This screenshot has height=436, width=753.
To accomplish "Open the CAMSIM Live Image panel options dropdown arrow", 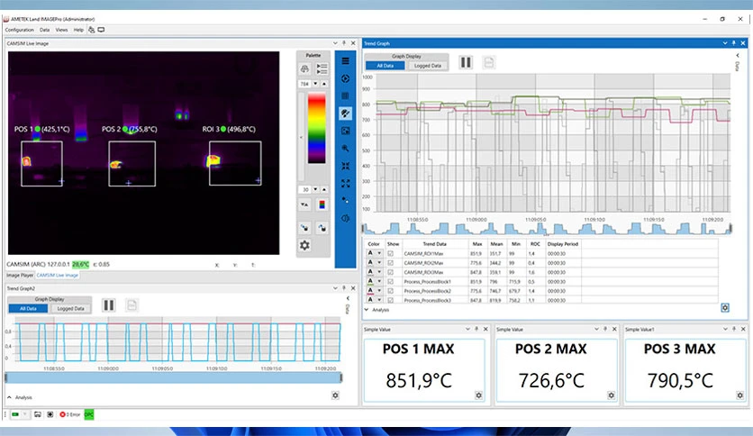I will click(335, 43).
